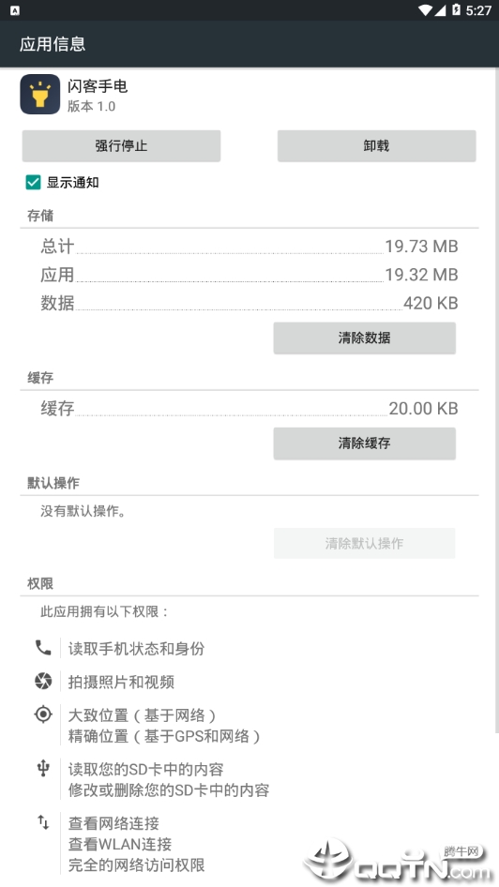Tap the camera shutter permission icon
The width and height of the screenshot is (499, 887).
pyautogui.click(x=43, y=681)
